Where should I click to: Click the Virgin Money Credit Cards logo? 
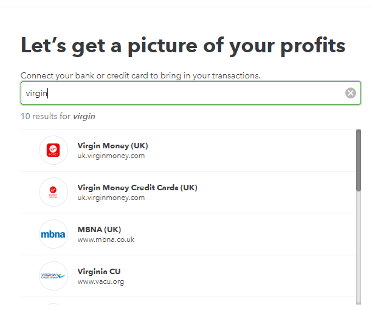pyautogui.click(x=53, y=192)
